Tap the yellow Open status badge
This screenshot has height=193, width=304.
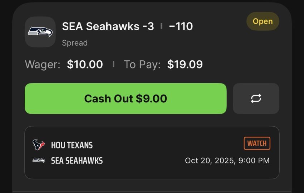[x=263, y=21]
